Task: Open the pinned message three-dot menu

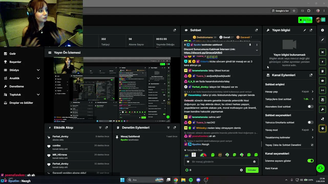Action: point(257,45)
